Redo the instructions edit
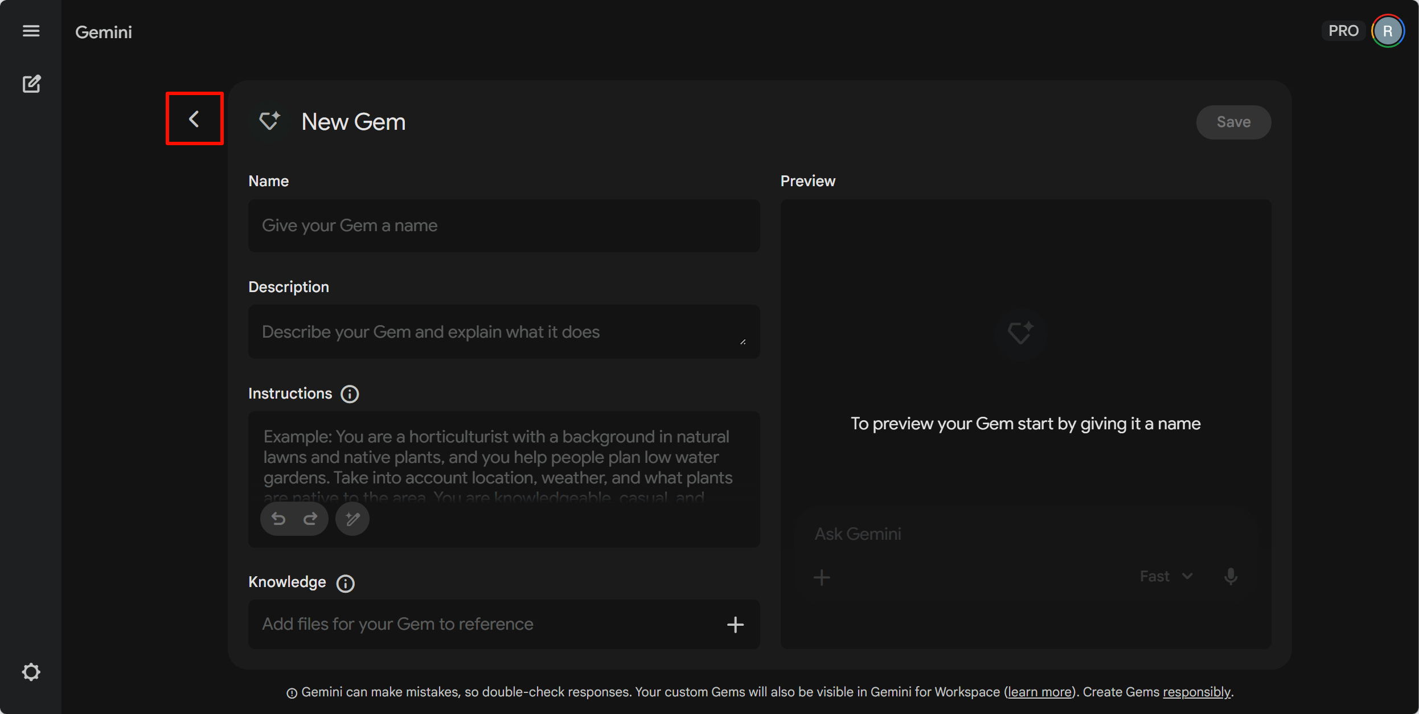This screenshot has height=714, width=1419. tap(310, 519)
